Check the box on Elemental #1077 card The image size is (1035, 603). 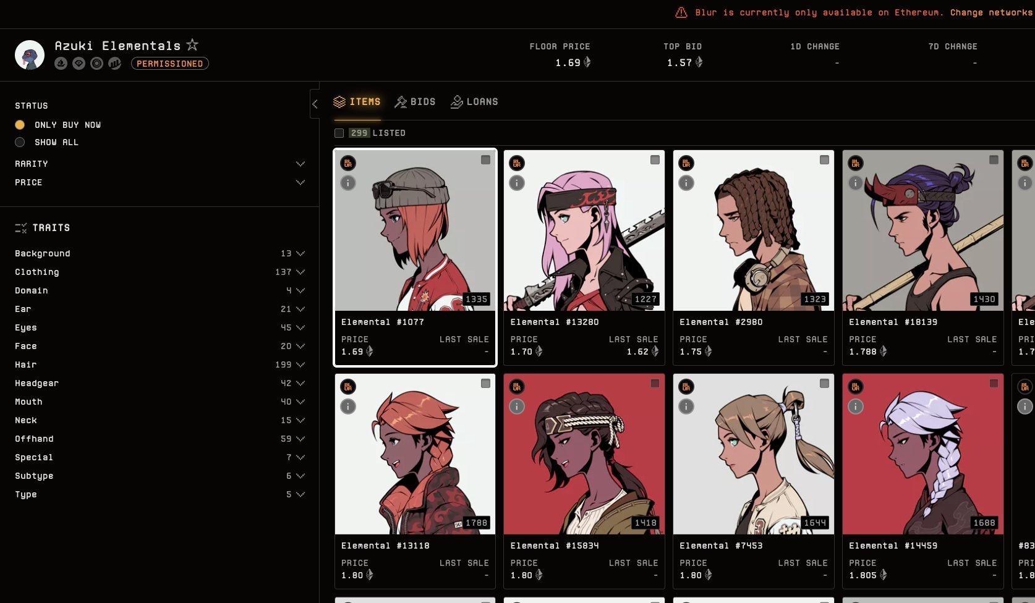(x=486, y=160)
